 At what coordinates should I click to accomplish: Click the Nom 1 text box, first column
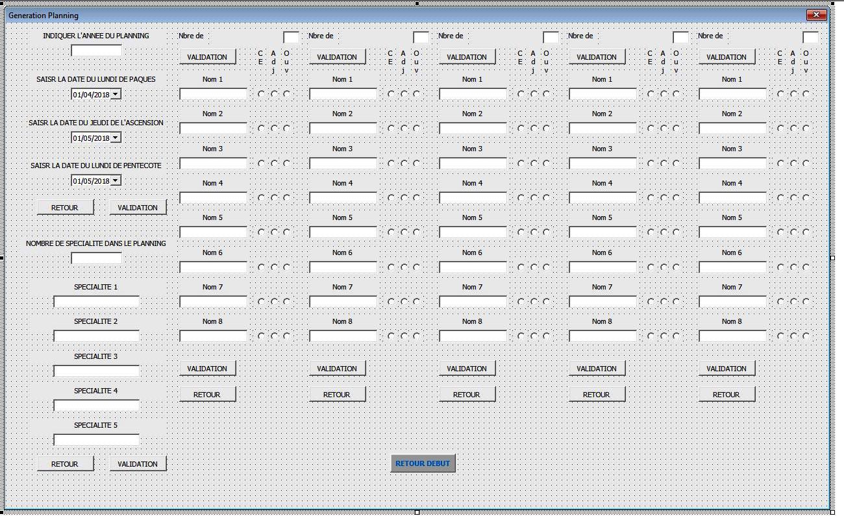[214, 94]
